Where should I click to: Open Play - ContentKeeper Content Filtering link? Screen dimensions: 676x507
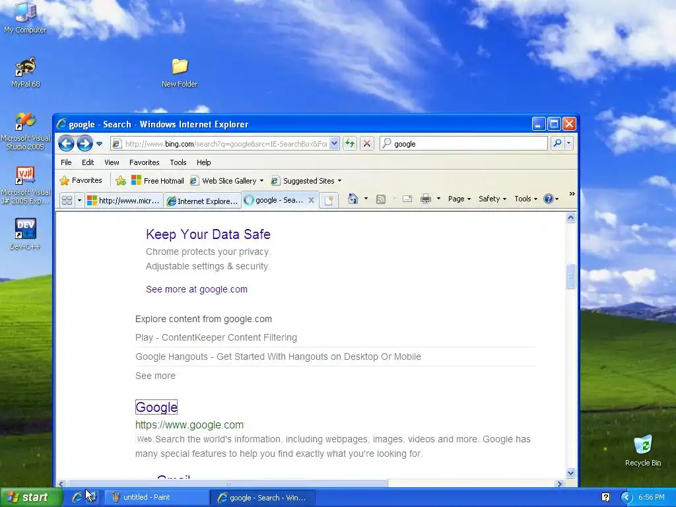pos(216,337)
